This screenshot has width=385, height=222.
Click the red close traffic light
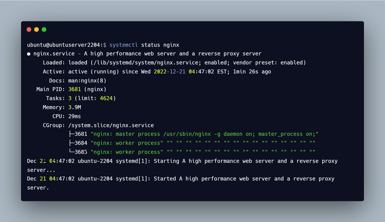pyautogui.click(x=29, y=29)
